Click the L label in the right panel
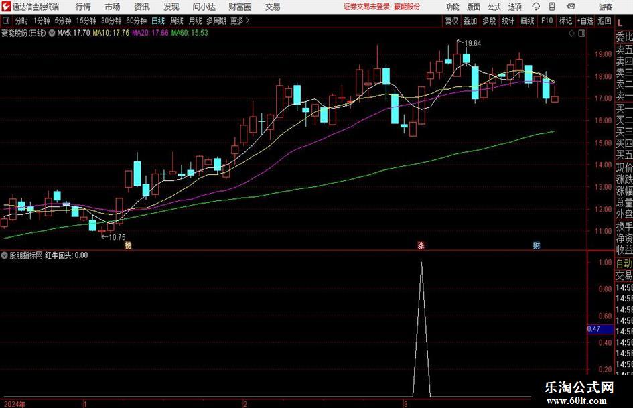This screenshot has width=633, height=408. (x=620, y=24)
